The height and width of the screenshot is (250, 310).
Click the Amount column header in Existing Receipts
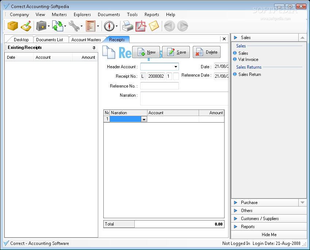pyautogui.click(x=85, y=57)
